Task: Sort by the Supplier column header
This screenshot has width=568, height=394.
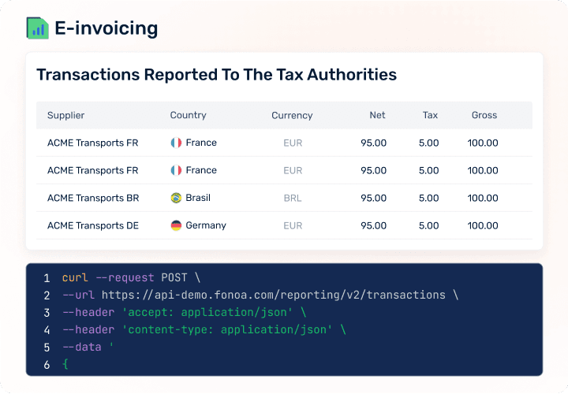Action: [x=65, y=115]
